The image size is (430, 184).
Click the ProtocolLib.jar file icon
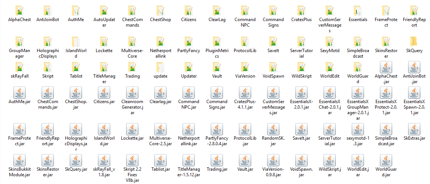tap(245, 129)
